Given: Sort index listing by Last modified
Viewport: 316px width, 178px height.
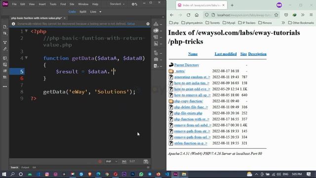Looking at the screenshot, I should [226, 54].
